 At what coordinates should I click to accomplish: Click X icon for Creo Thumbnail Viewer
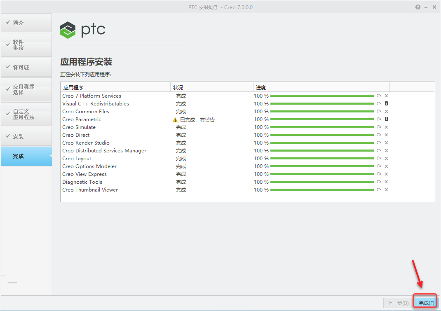click(x=387, y=190)
